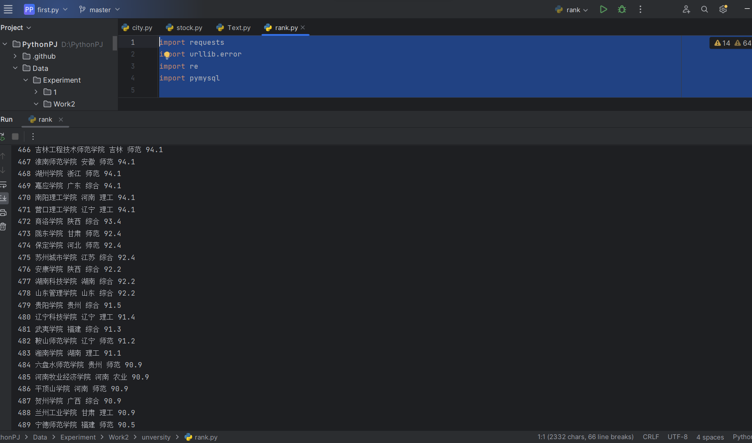
Task: Change the 4 spaces indent setting
Action: [710, 437]
